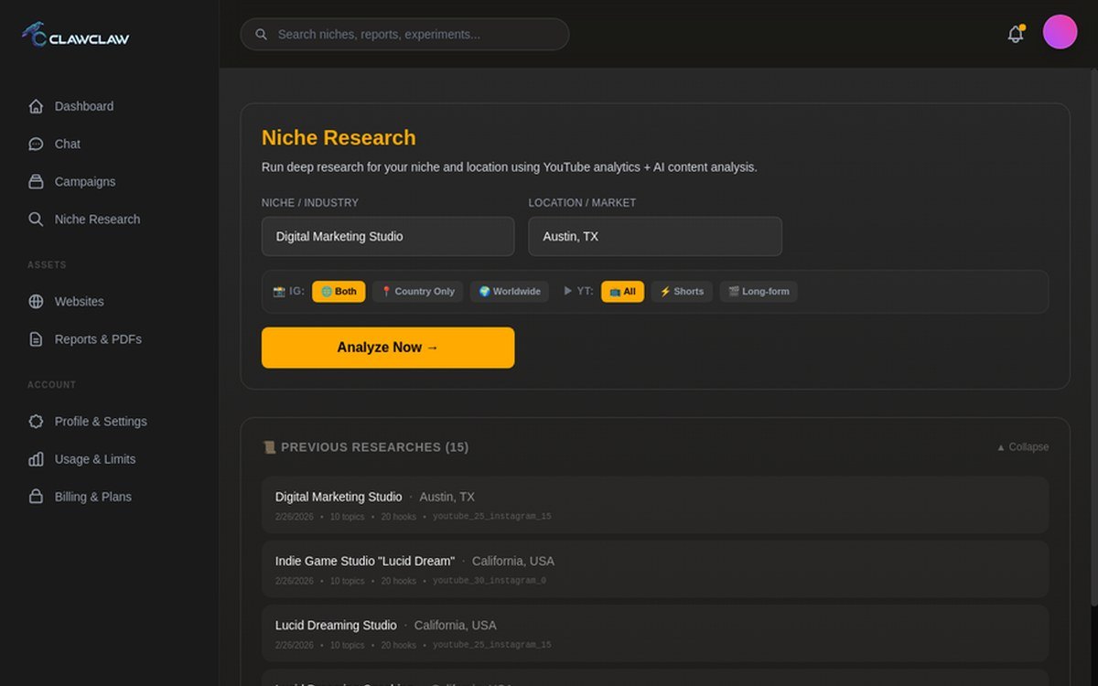Select IG Worldwide filter
This screenshot has width=1098, height=686.
click(510, 292)
